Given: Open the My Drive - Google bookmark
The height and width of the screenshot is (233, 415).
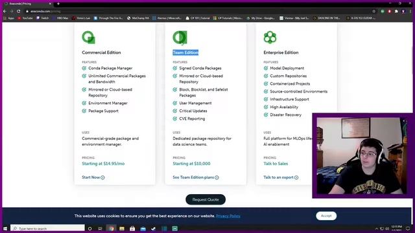Looking at the screenshot, I should [x=261, y=18].
